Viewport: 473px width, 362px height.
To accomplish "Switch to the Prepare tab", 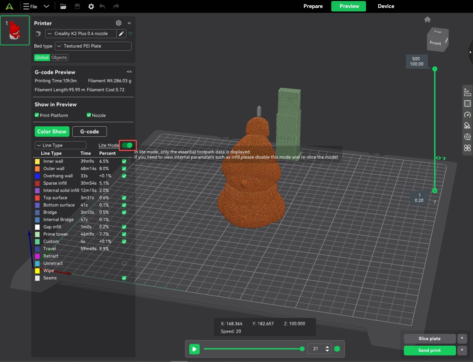I will click(313, 6).
